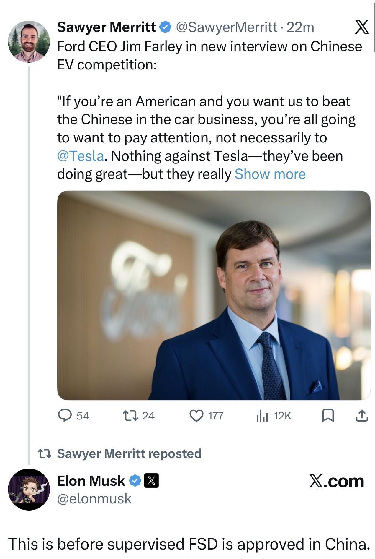Open Sawyer Merritt's profile picture

coord(29,41)
